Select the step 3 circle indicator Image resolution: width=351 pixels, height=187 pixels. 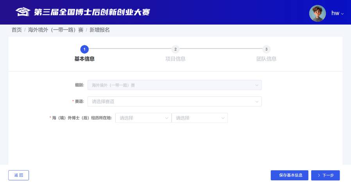[266, 49]
